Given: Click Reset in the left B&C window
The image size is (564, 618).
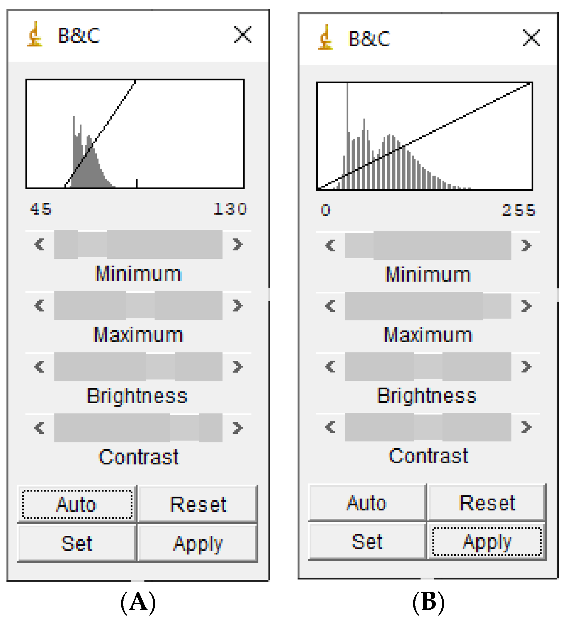Looking at the screenshot, I should (x=198, y=504).
